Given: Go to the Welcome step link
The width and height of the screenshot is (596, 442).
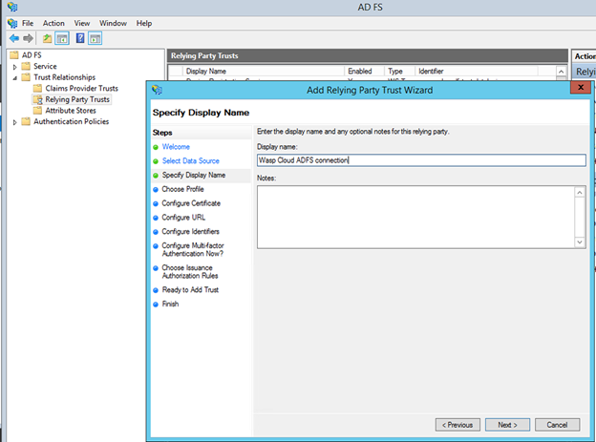Looking at the screenshot, I should click(176, 147).
